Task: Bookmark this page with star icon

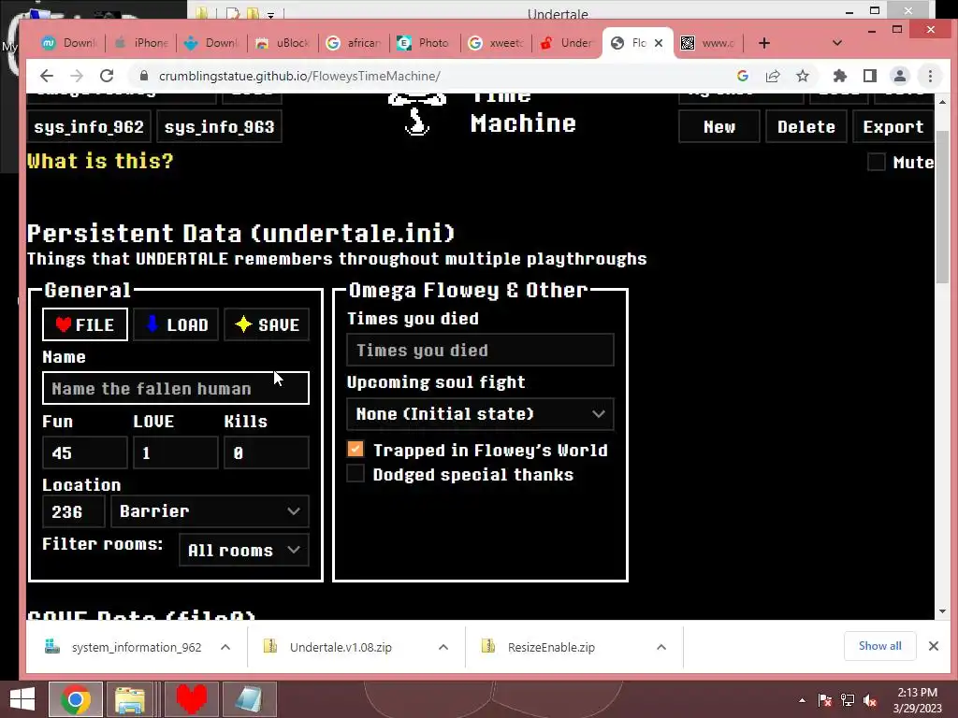Action: point(803,76)
